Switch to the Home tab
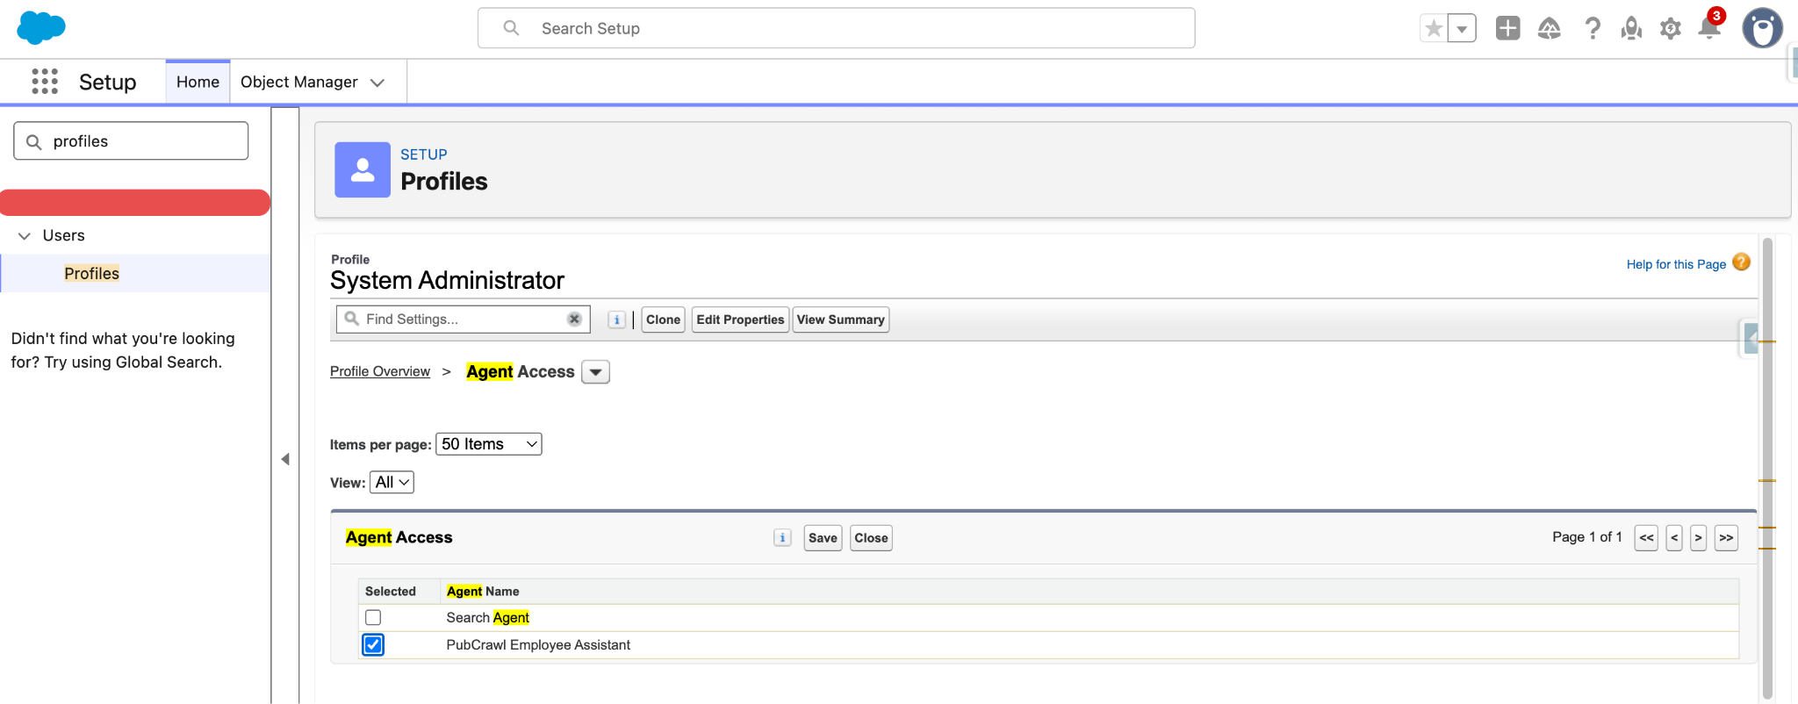This screenshot has height=704, width=1798. [x=198, y=82]
